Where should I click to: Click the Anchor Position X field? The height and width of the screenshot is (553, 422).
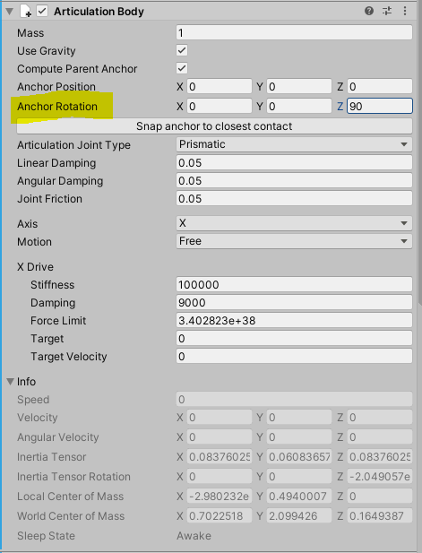220,86
